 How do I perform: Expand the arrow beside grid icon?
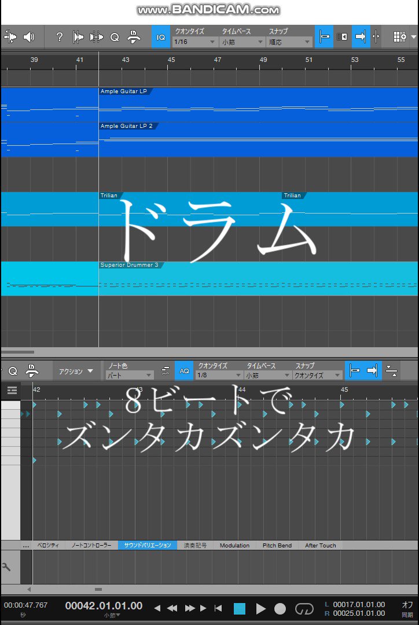point(412,36)
